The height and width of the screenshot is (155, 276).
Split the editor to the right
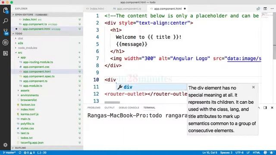tap(265, 9)
